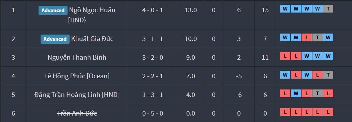The width and height of the screenshot is (352, 122).
Task: Click blue W badge in Hoàng Linh row
Action: tap(296, 94)
